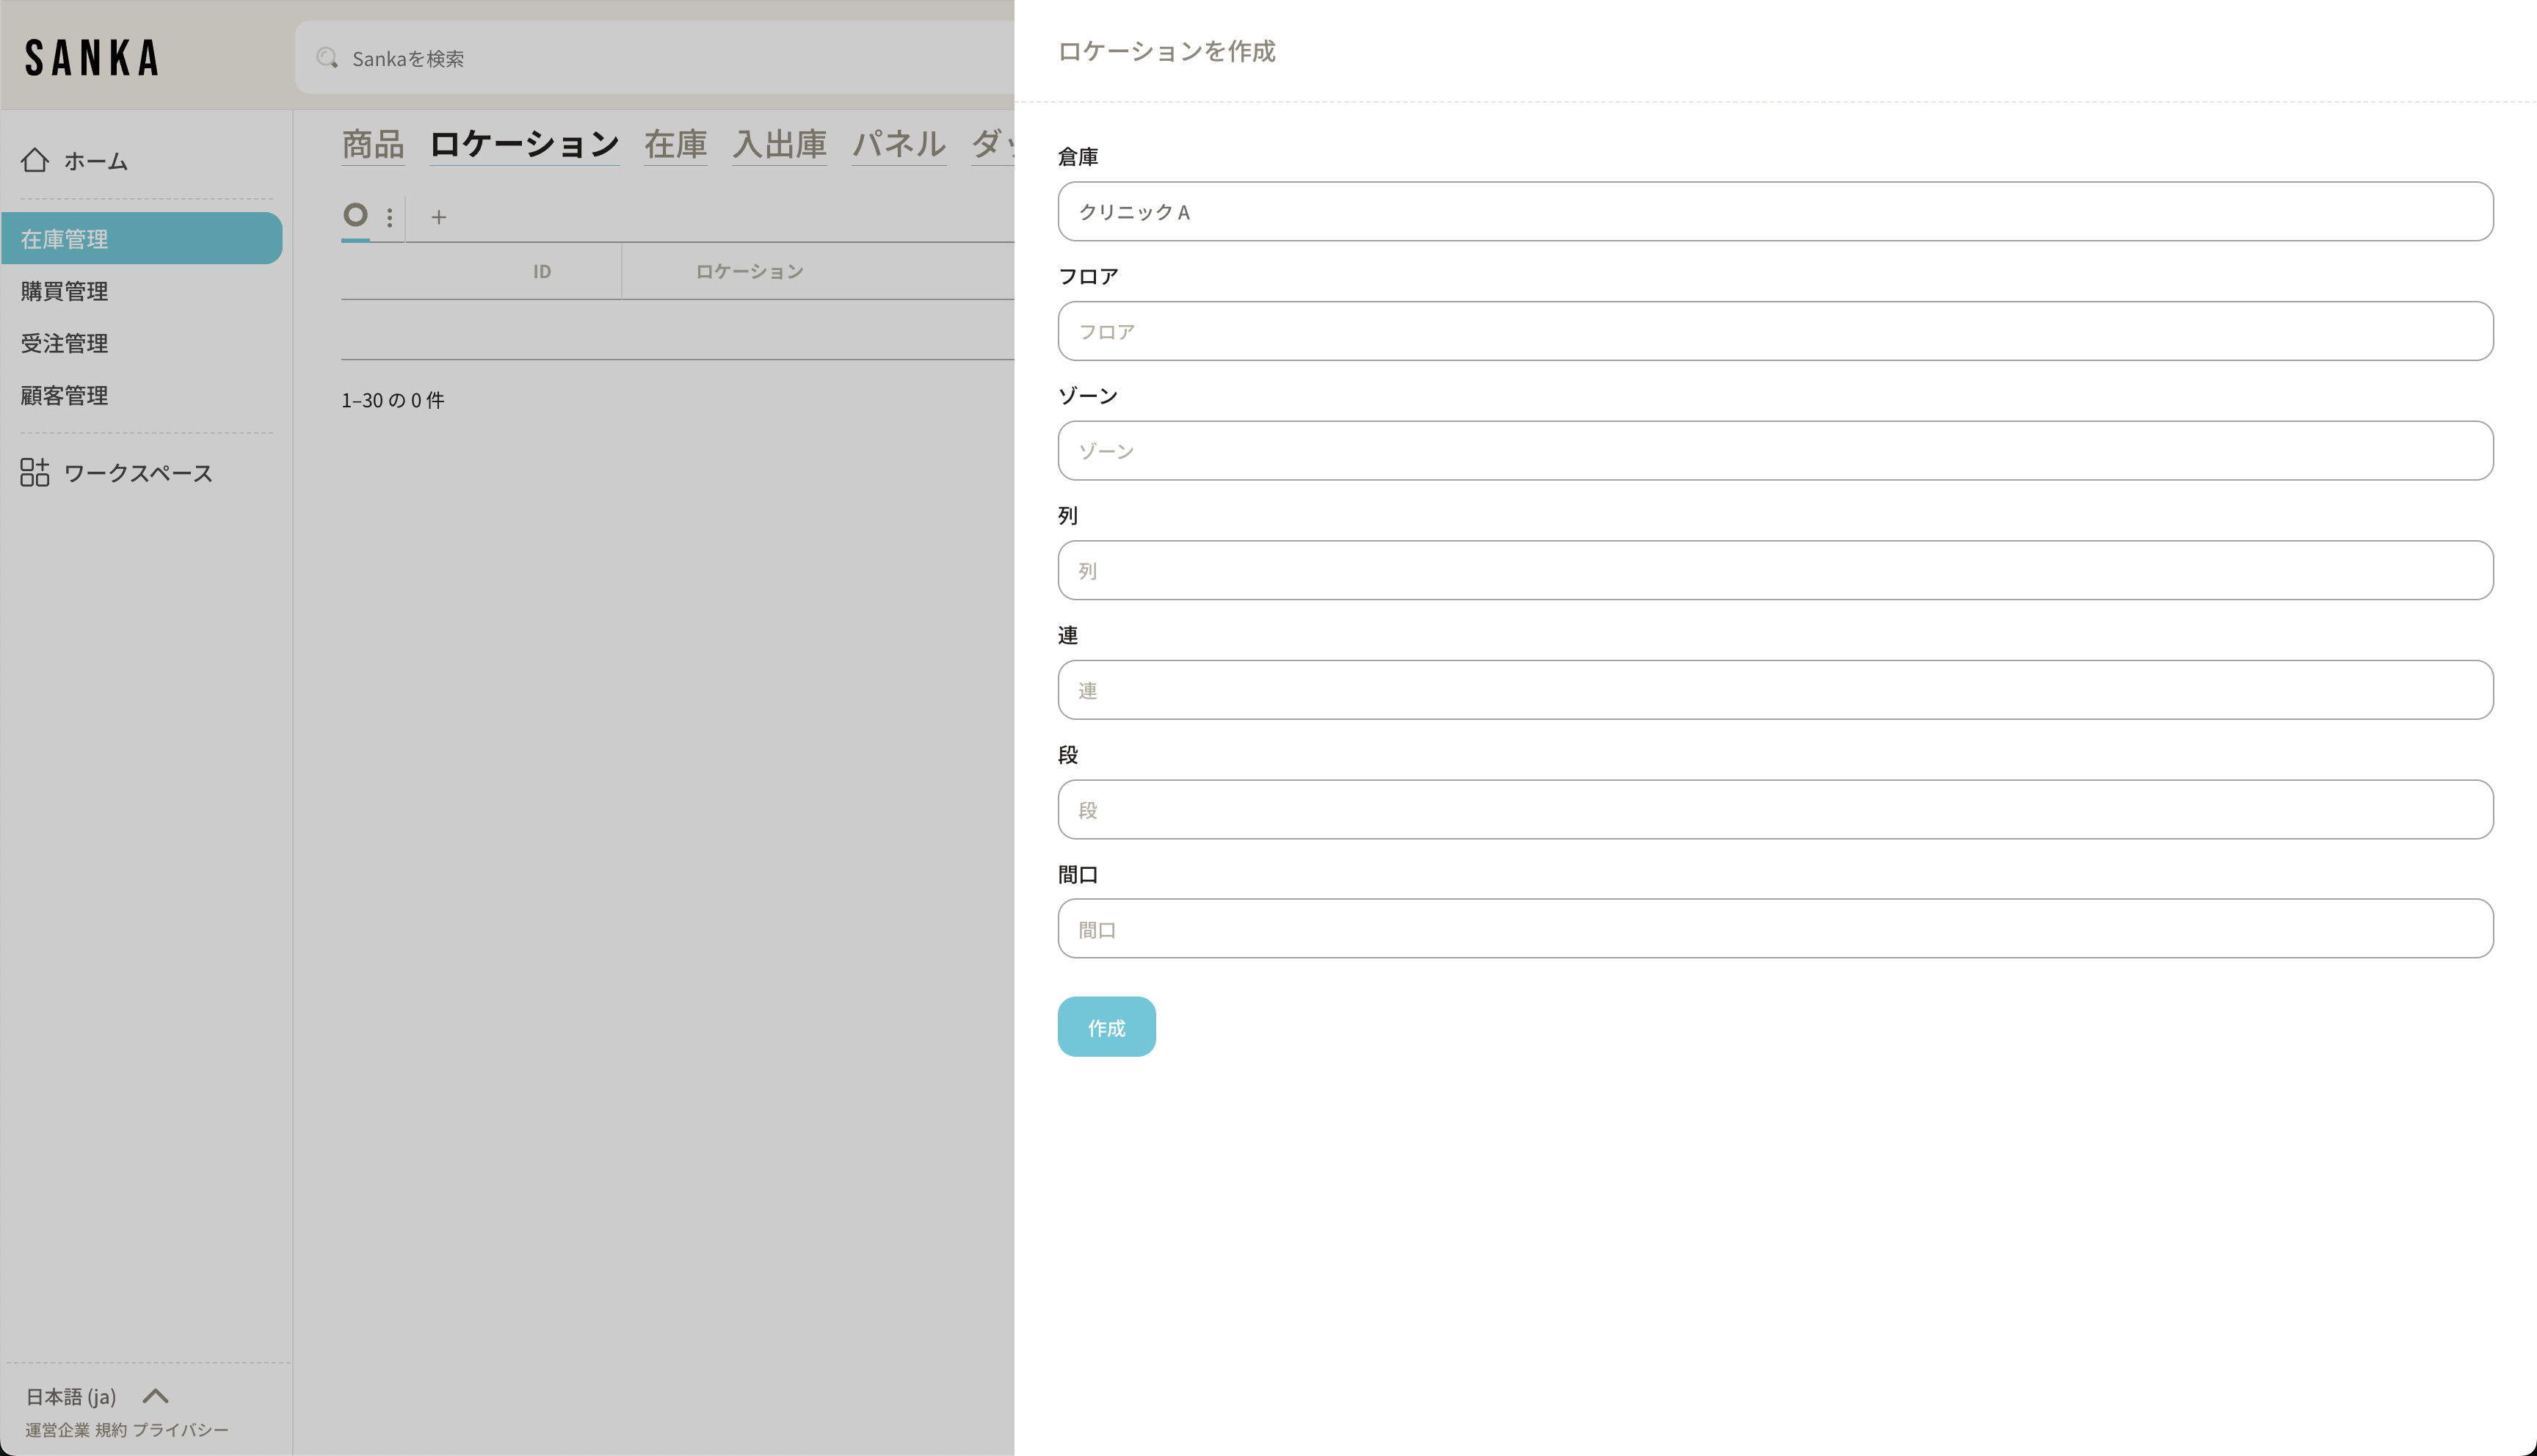Open 受注管理 in the sidebar

coord(65,343)
